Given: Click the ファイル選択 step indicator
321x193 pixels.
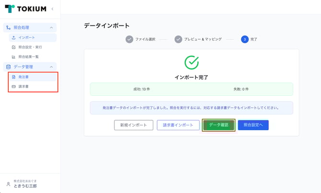Looking at the screenshot, I should click(129, 39).
